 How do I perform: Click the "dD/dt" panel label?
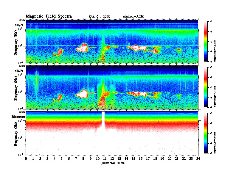pos(19,71)
